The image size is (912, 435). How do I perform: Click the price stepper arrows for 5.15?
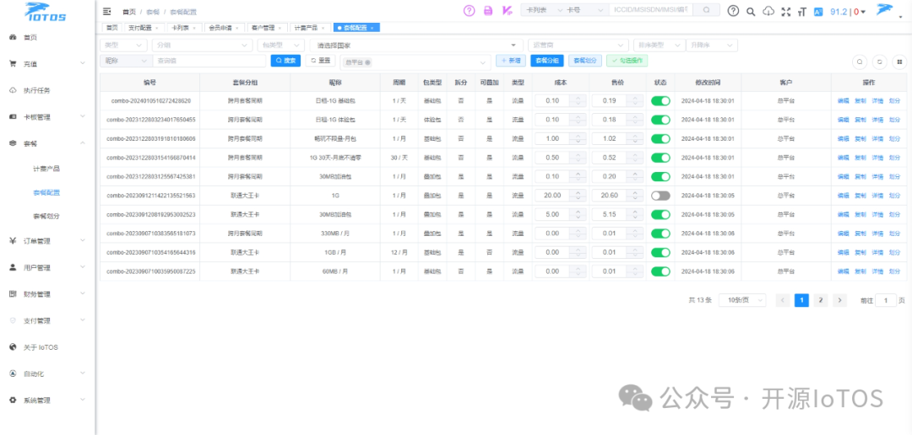[x=634, y=215]
